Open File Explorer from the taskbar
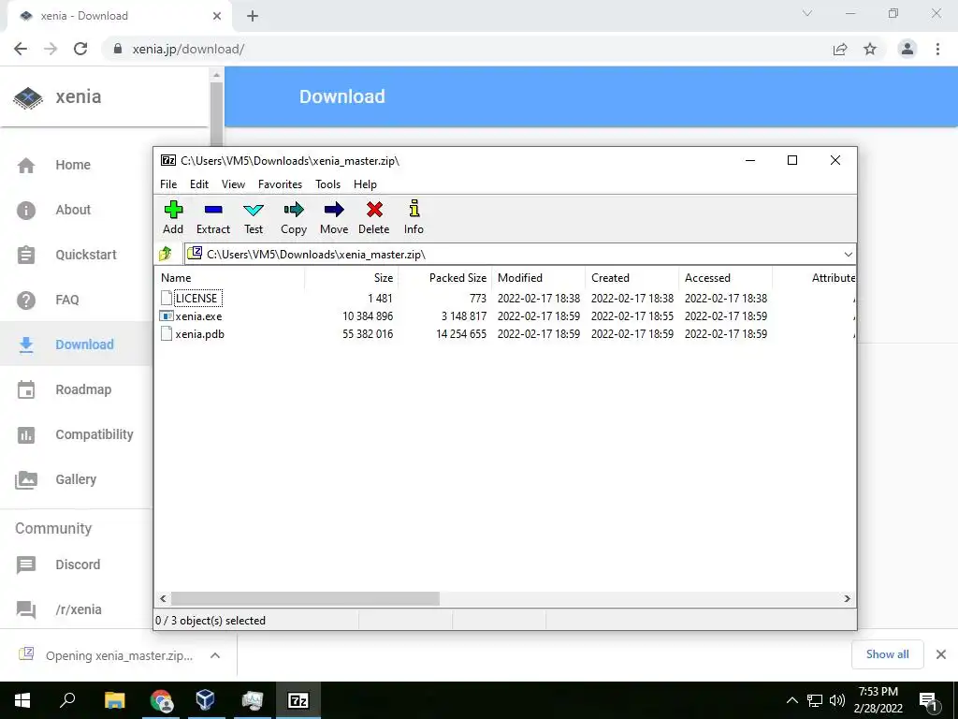Viewport: 958px width, 719px height. [x=115, y=700]
